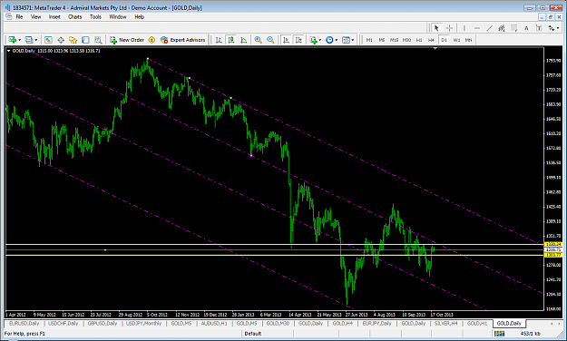This screenshot has width=567, height=341.
Task: Open the Data Window crosshair icon
Action: pos(61,40)
